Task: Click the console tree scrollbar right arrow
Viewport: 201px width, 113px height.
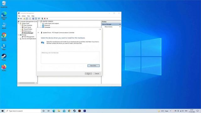Action: click(x=36, y=83)
